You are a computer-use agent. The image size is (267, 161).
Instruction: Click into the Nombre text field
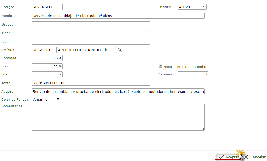(118, 16)
